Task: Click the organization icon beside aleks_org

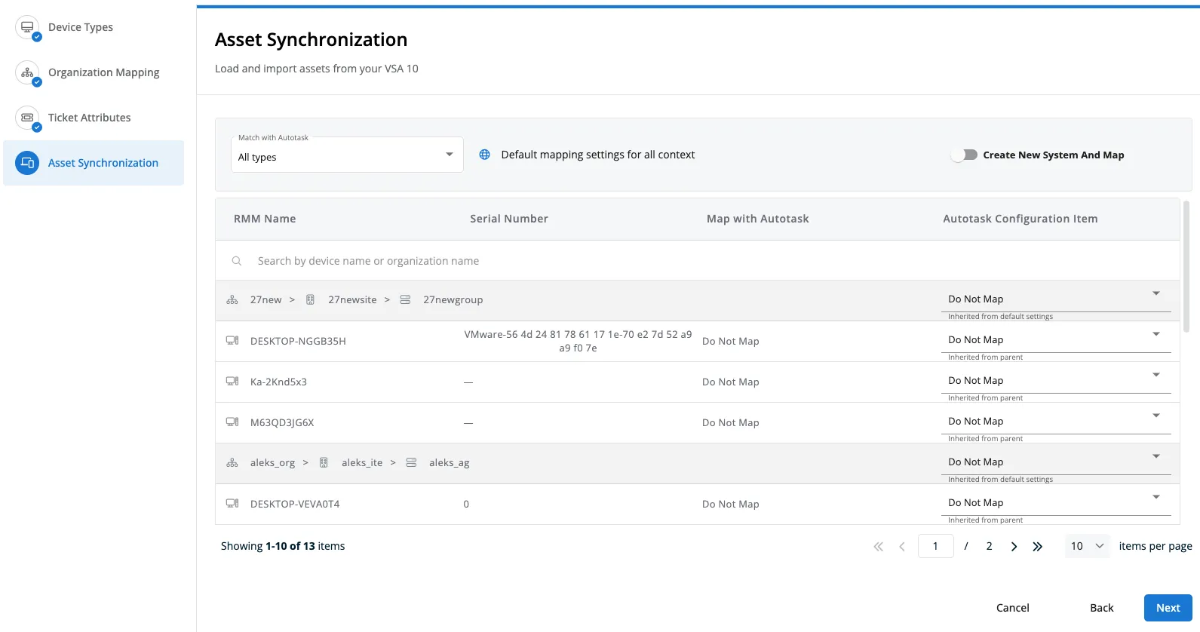Action: click(232, 463)
